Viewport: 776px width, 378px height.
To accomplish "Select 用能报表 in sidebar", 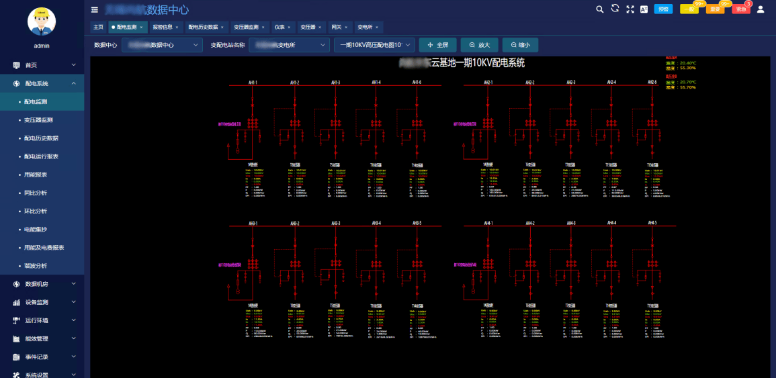I will coord(42,175).
